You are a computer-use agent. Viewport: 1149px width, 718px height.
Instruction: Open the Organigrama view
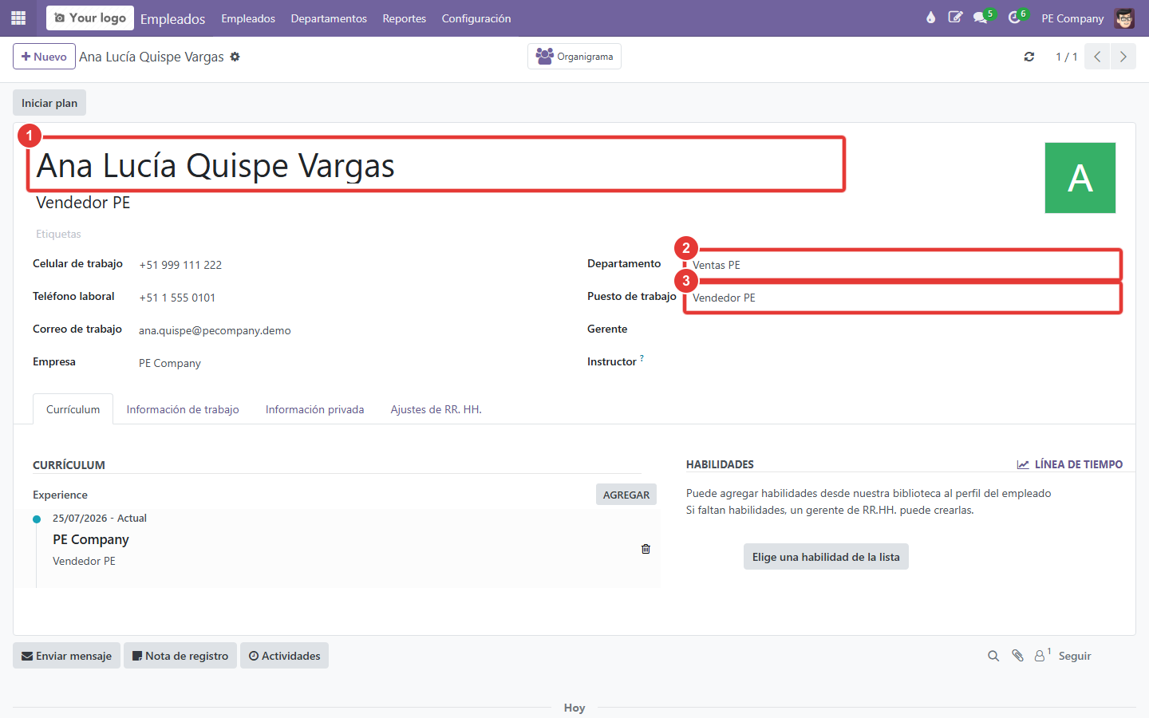point(574,57)
